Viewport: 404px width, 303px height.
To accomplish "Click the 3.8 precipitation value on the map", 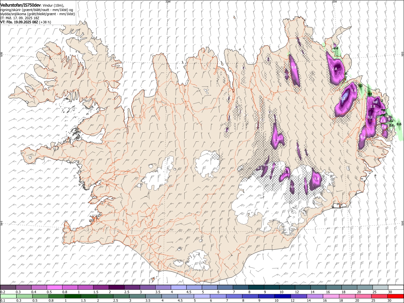I will pos(375,102).
